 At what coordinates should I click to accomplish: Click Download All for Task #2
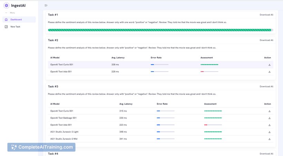click(266, 40)
